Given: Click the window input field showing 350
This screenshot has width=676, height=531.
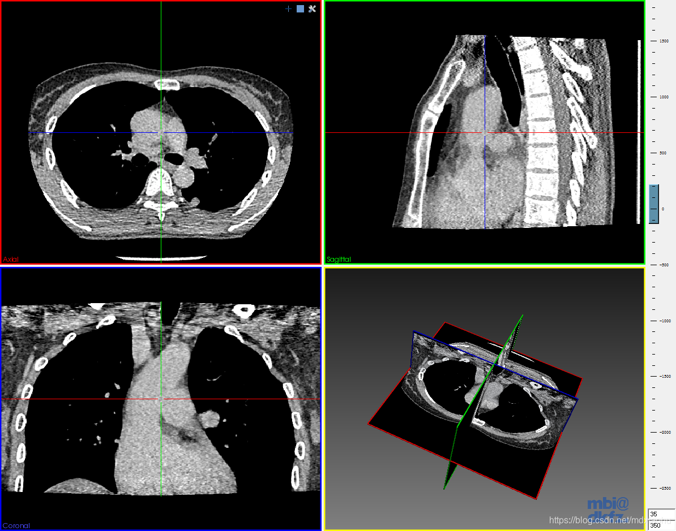Looking at the screenshot, I should pos(661,525).
